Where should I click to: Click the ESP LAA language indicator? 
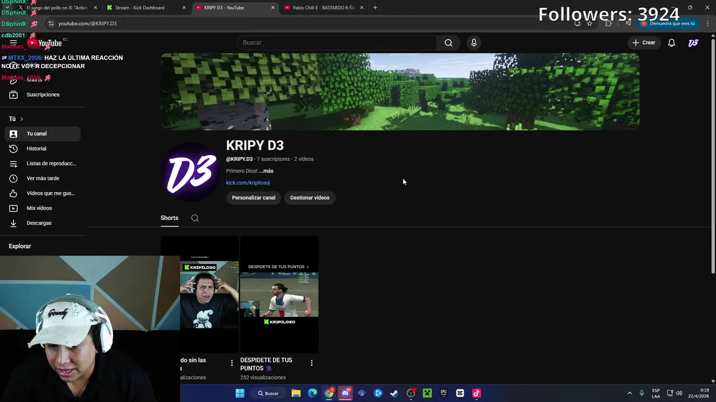click(x=656, y=393)
